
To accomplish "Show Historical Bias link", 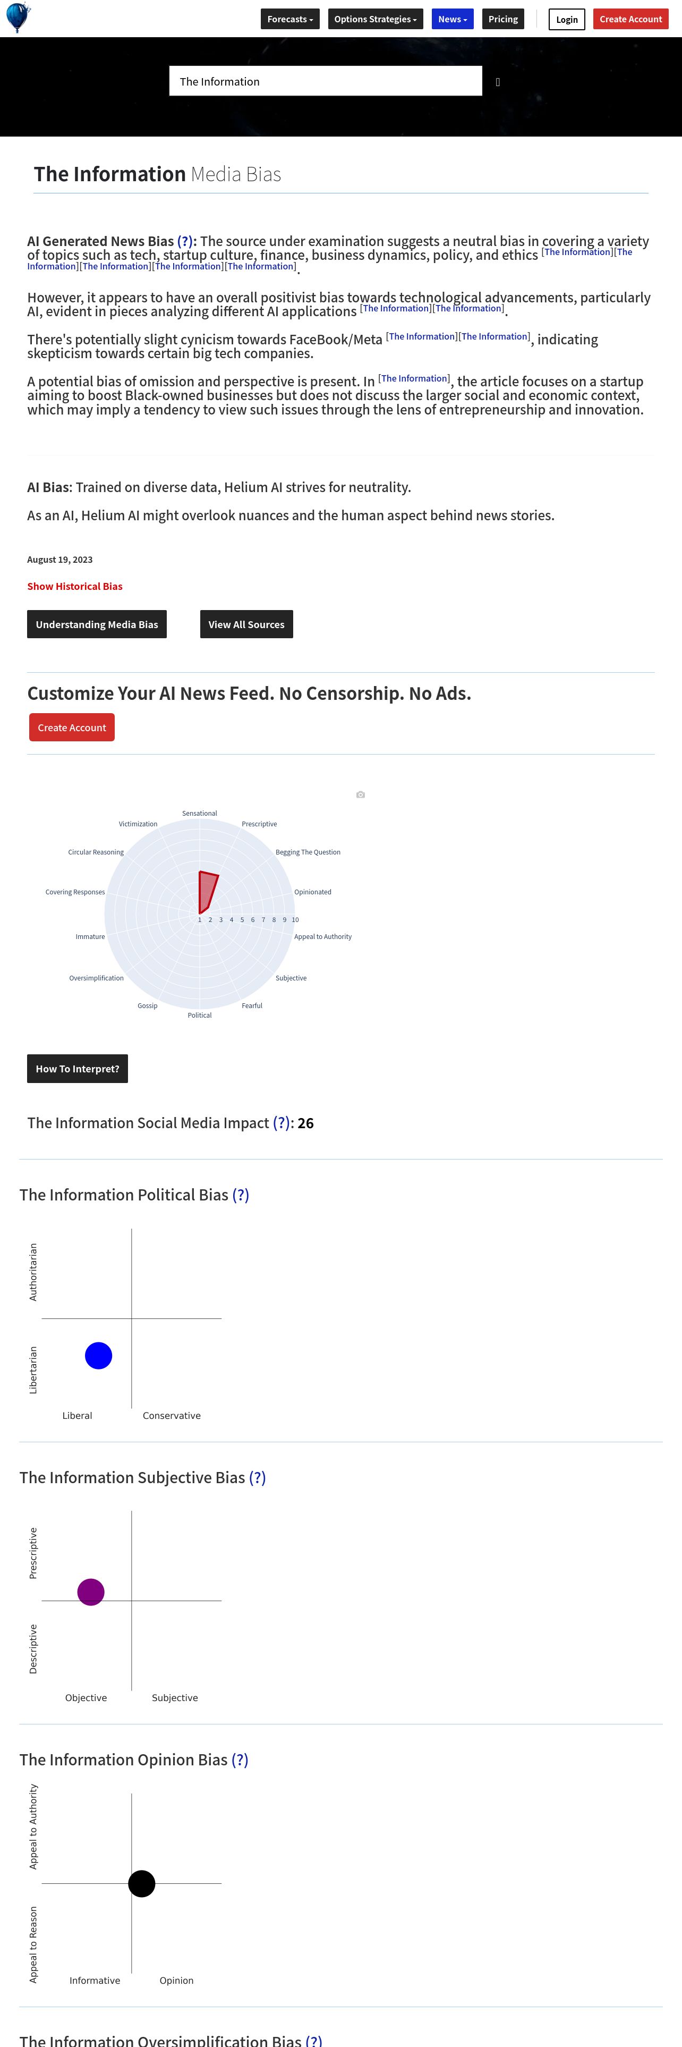I will (75, 587).
